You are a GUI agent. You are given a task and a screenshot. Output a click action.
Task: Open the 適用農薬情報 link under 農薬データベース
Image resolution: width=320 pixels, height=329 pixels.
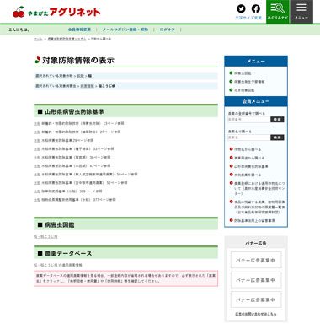pyautogui.click(x=58, y=265)
